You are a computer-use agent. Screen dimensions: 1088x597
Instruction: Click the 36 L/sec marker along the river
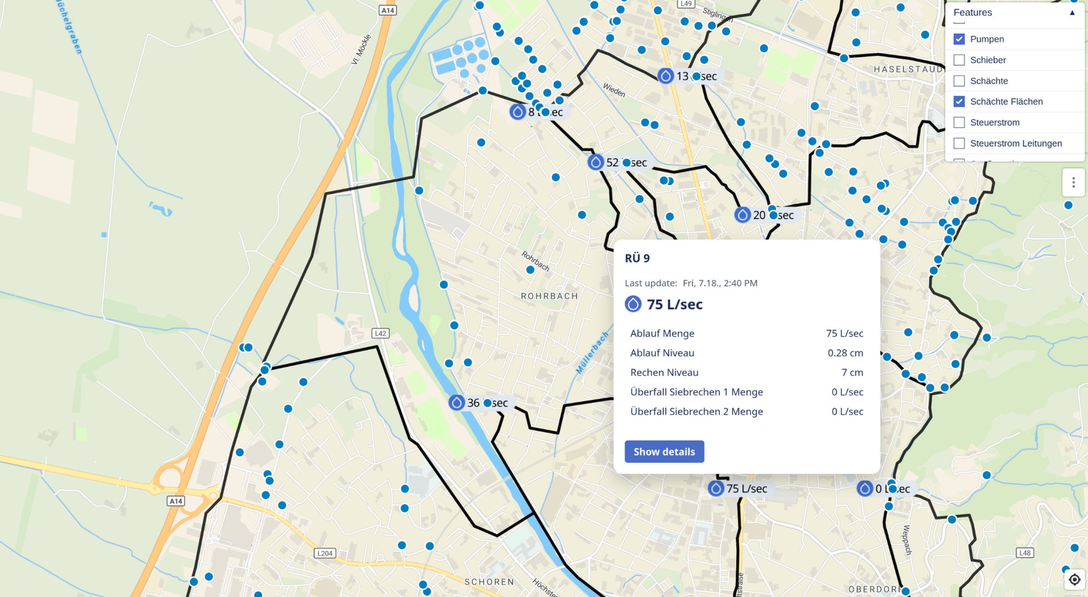[x=457, y=403]
